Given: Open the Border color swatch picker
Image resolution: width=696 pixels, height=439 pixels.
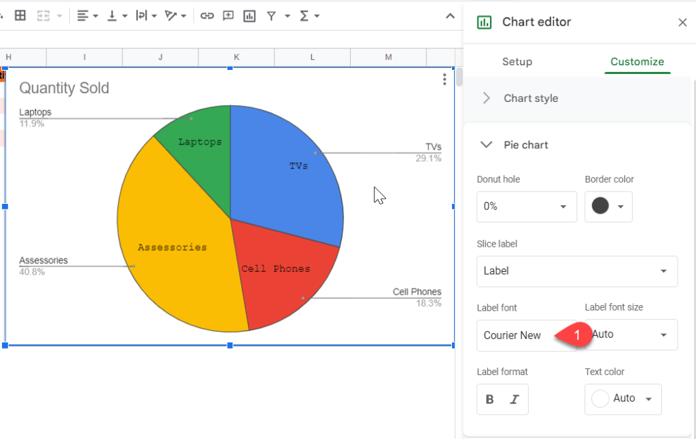Looking at the screenshot, I should point(608,207).
